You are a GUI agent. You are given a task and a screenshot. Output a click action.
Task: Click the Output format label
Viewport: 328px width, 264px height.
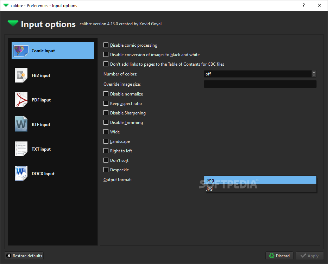117,180
